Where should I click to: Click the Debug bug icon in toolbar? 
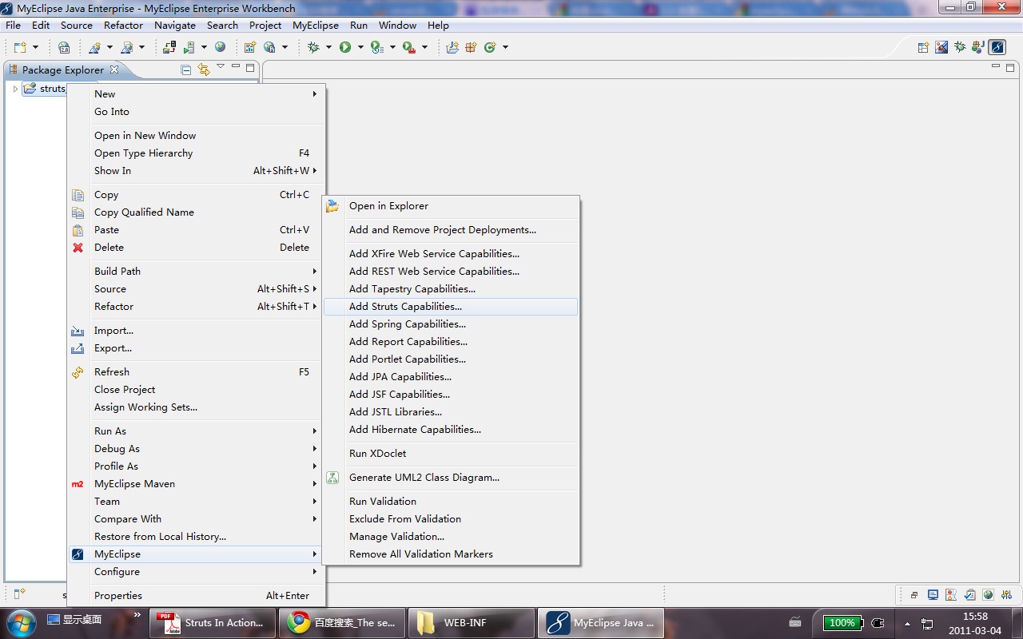(313, 47)
